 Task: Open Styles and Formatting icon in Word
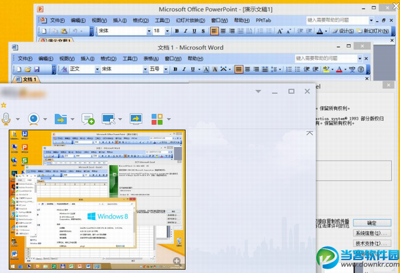click(65, 69)
